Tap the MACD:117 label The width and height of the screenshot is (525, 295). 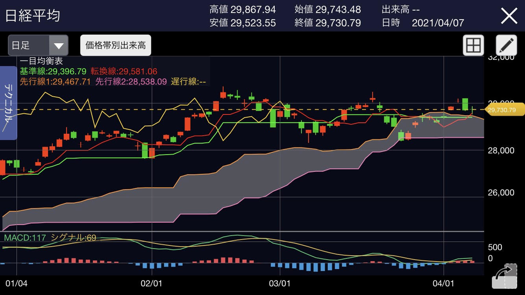tap(24, 238)
